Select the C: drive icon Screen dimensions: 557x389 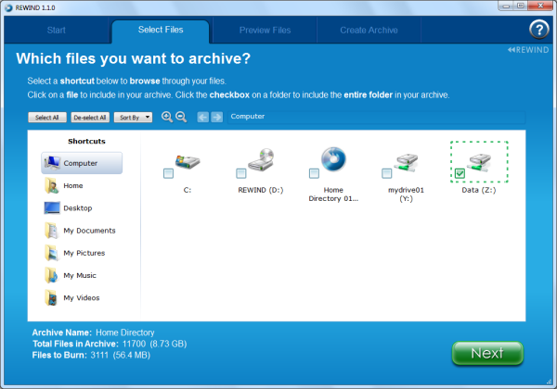pyautogui.click(x=188, y=161)
